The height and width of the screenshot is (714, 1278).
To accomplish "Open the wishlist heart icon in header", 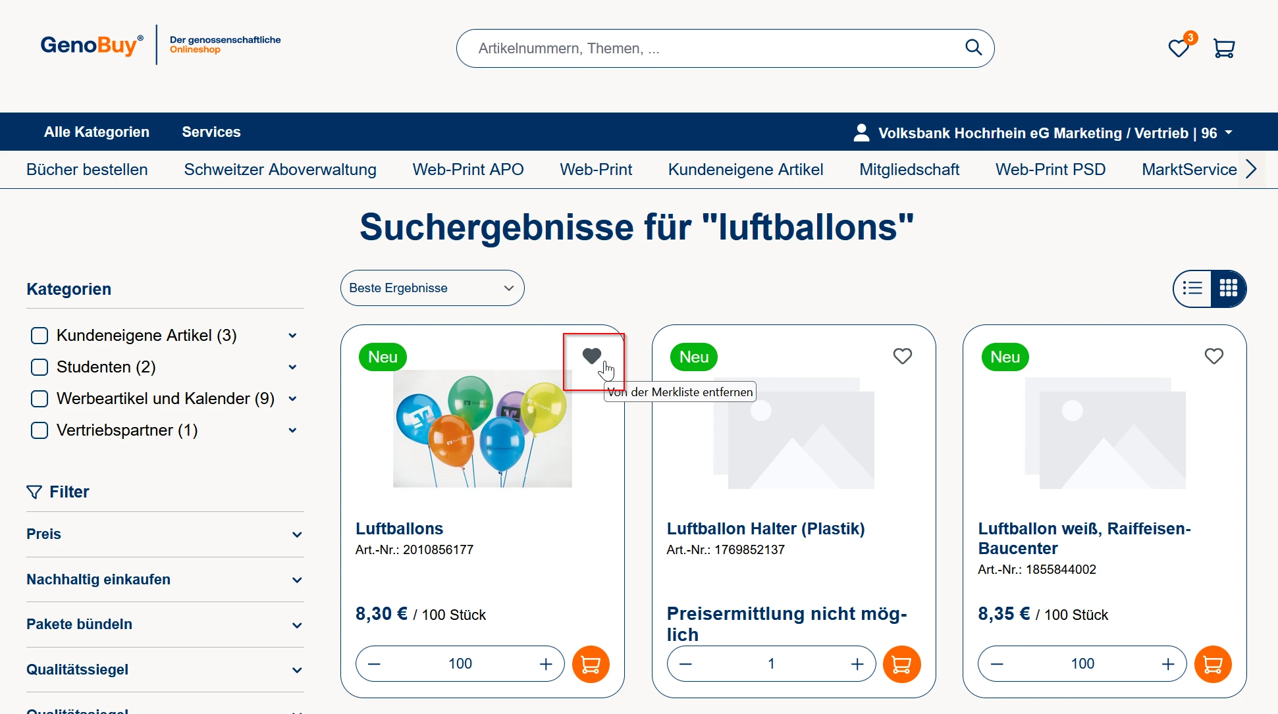I will click(1178, 48).
